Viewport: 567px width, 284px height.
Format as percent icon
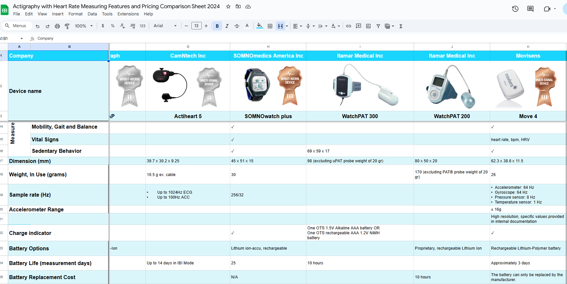pyautogui.click(x=113, y=26)
